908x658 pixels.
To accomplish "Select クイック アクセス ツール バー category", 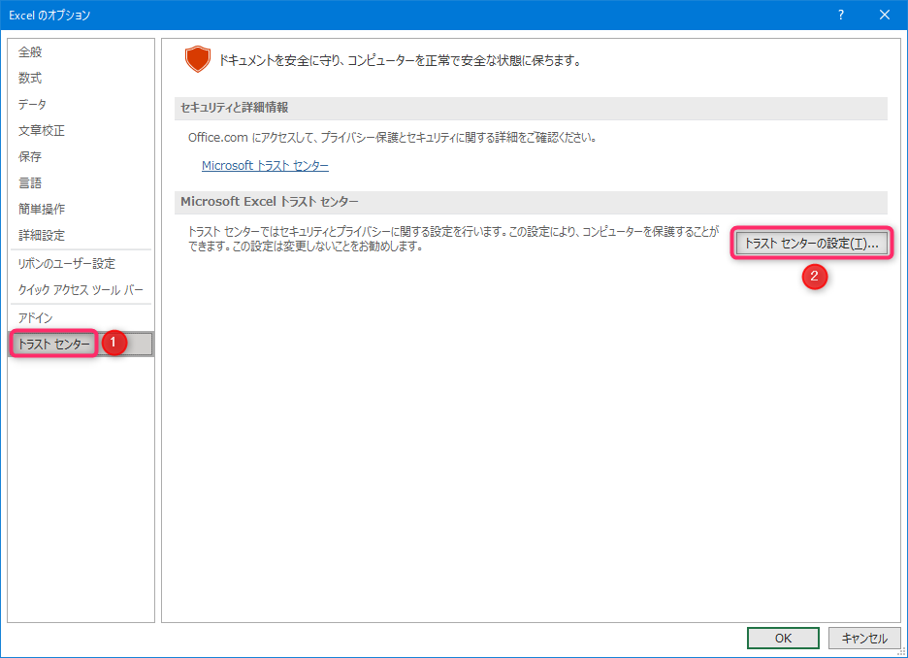I will [x=81, y=289].
